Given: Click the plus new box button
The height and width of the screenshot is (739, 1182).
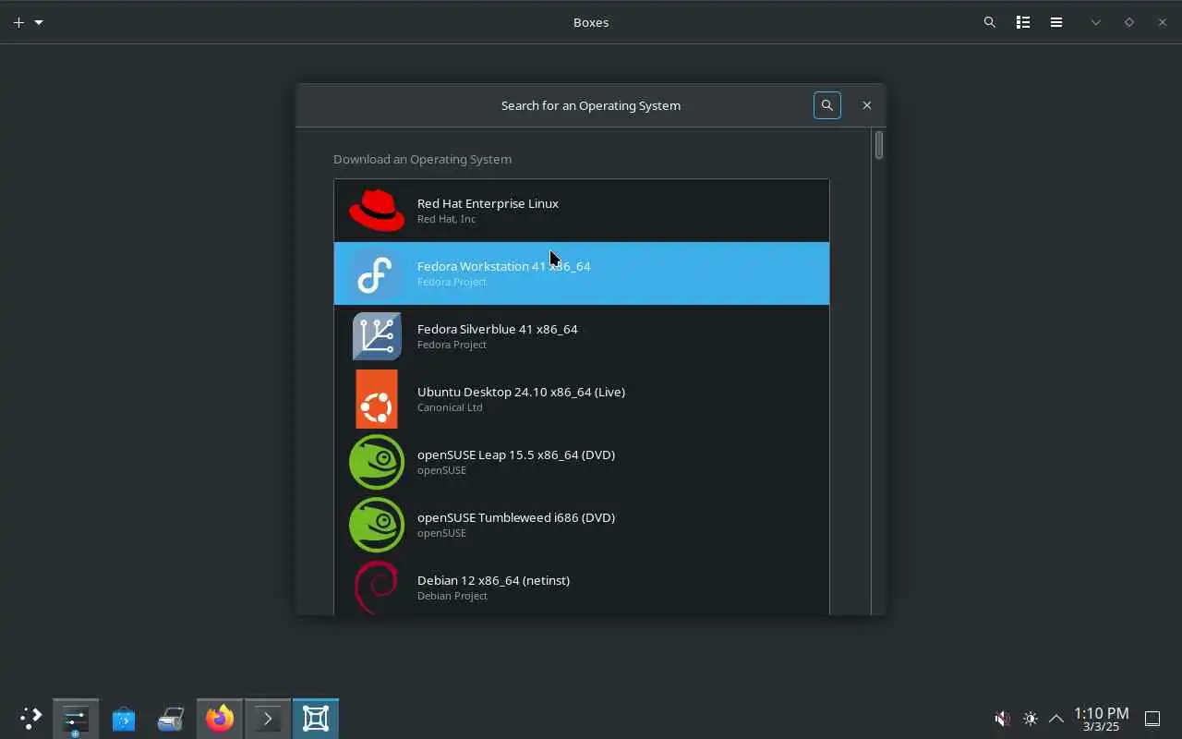Looking at the screenshot, I should pyautogui.click(x=18, y=22).
